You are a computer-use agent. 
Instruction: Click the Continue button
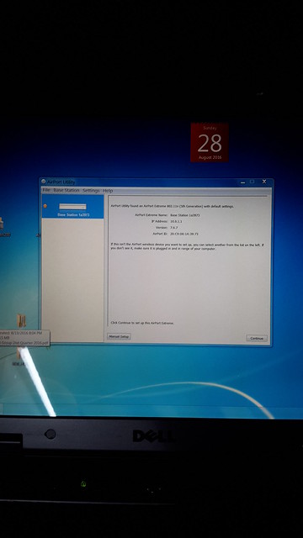click(x=257, y=338)
